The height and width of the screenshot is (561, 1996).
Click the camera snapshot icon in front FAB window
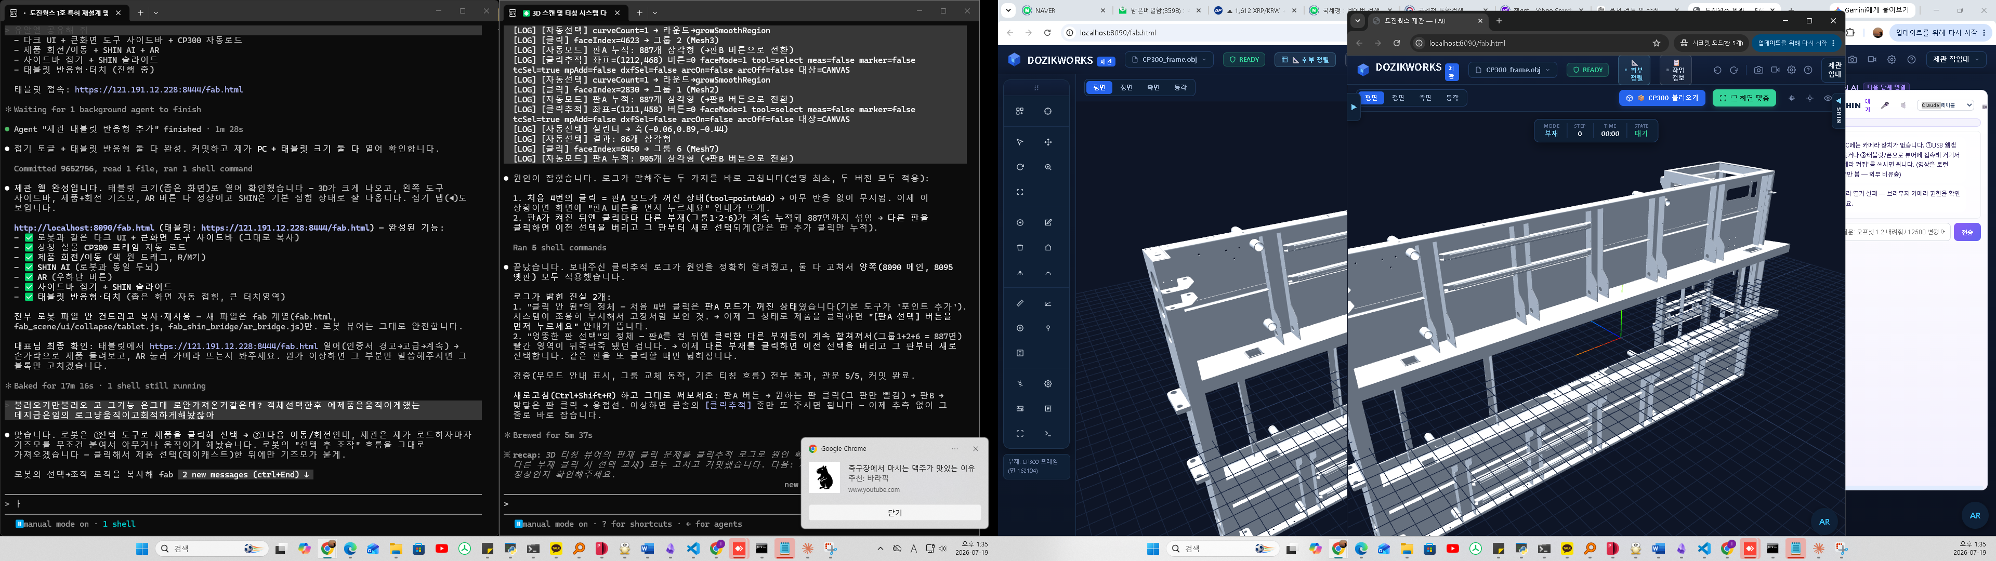1758,70
